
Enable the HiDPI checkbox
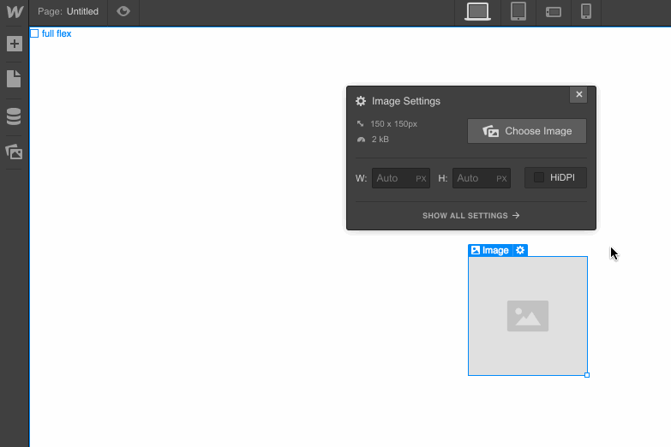point(539,177)
